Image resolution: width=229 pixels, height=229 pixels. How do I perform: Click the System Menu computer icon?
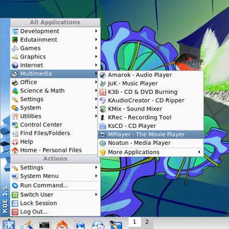click(x=15, y=176)
